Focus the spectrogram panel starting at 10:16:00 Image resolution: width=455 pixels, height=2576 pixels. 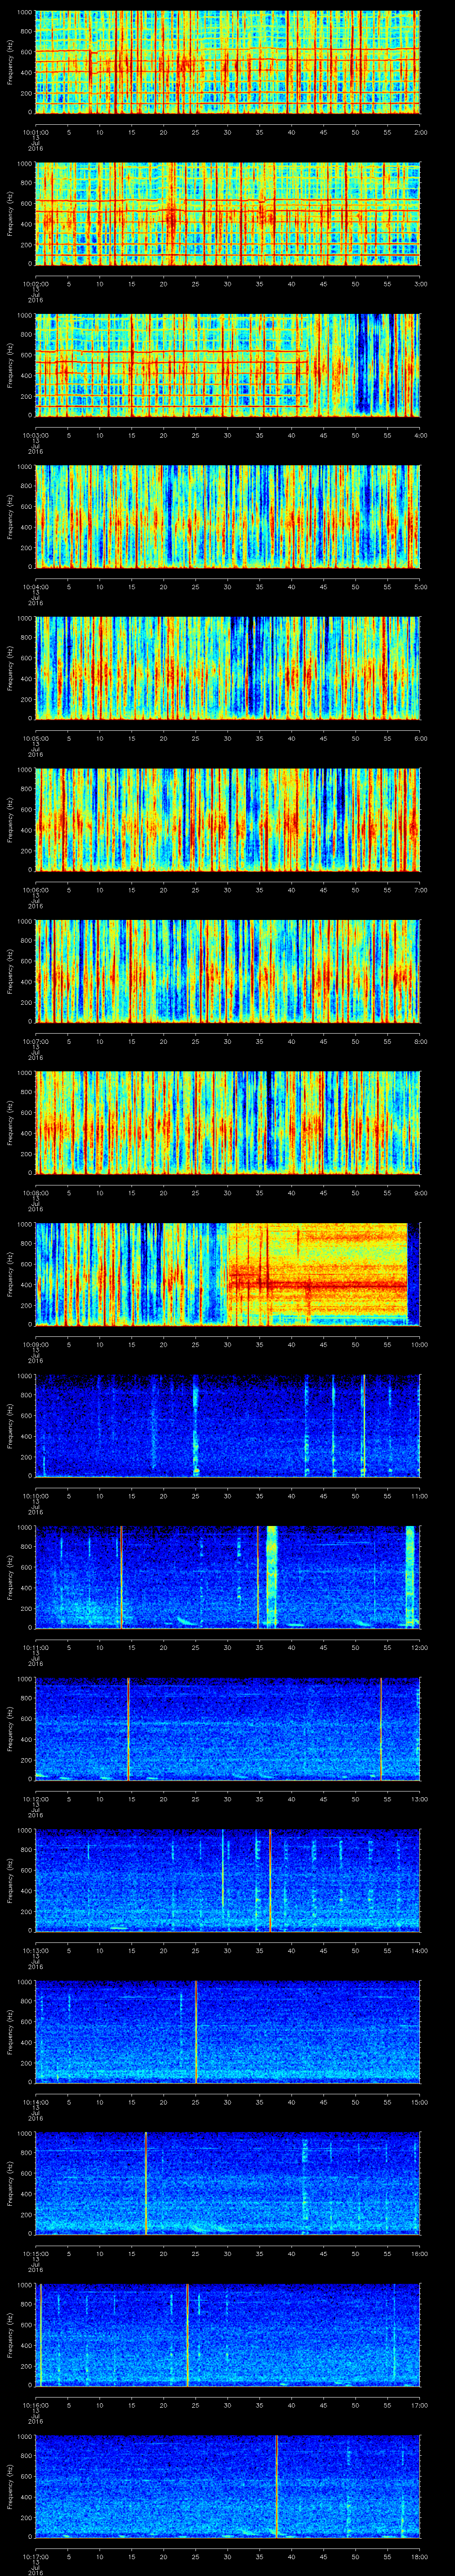(x=228, y=2334)
